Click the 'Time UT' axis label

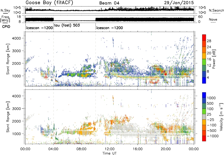coord(109,153)
